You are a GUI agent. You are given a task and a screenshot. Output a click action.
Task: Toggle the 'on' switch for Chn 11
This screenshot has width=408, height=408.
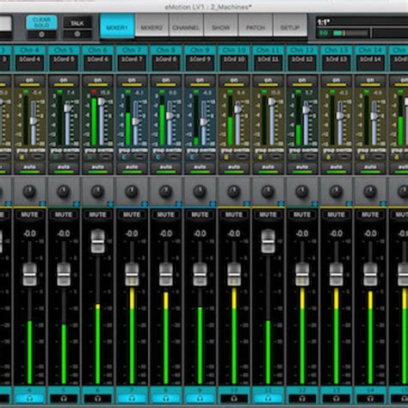coord(268,81)
